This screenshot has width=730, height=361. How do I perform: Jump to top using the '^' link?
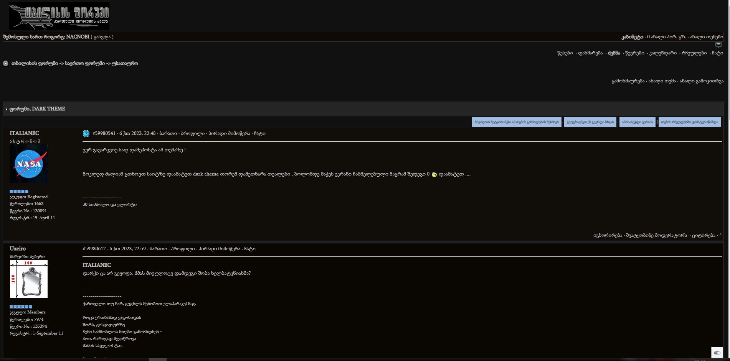coord(721,235)
